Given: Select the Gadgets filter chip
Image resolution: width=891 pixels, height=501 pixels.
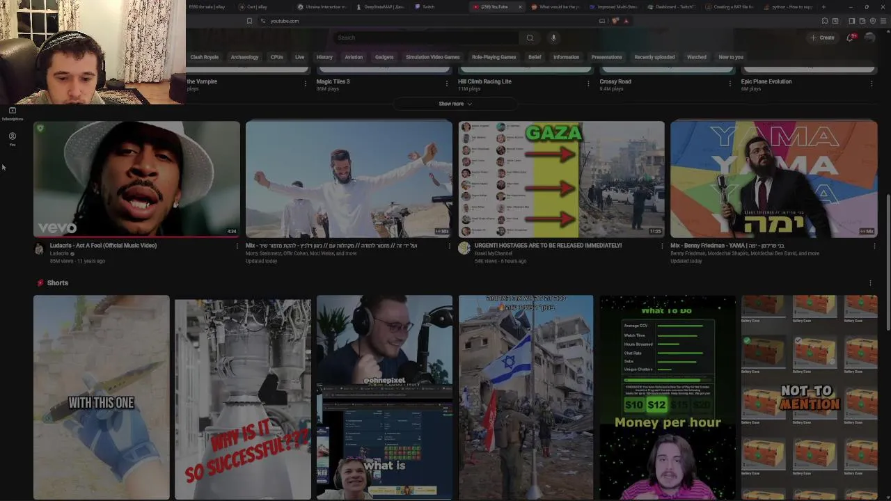Looking at the screenshot, I should click(384, 57).
